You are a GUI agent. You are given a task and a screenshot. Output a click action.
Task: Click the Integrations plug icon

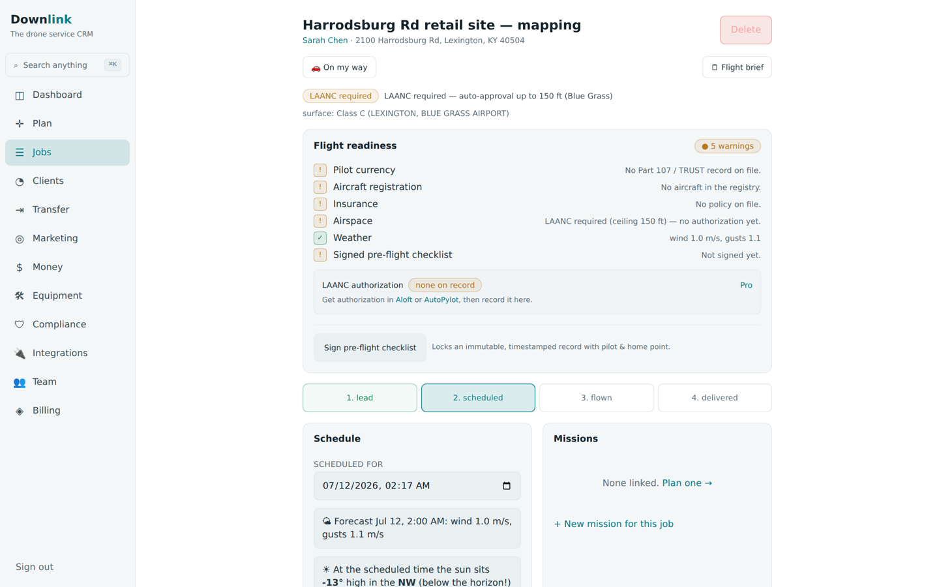coord(20,354)
